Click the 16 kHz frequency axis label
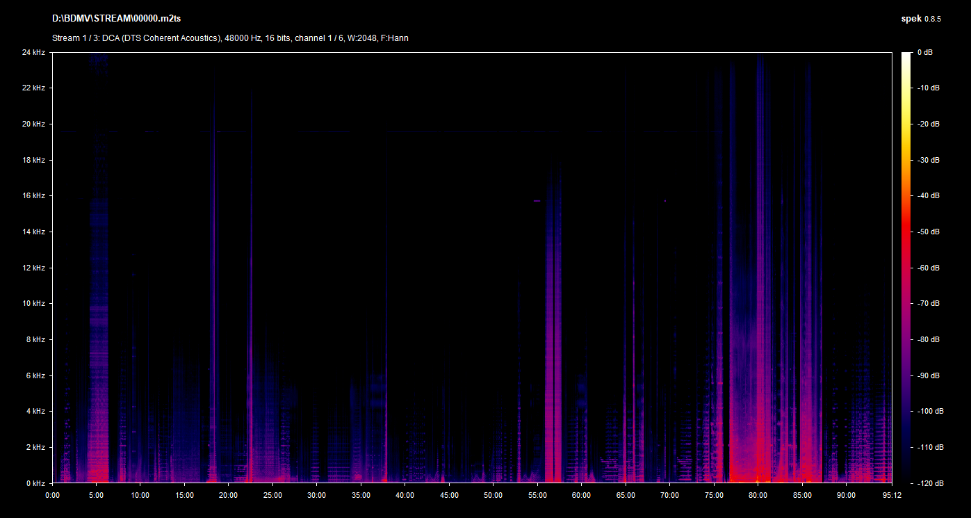Screen dimensions: 971x518 (33, 196)
